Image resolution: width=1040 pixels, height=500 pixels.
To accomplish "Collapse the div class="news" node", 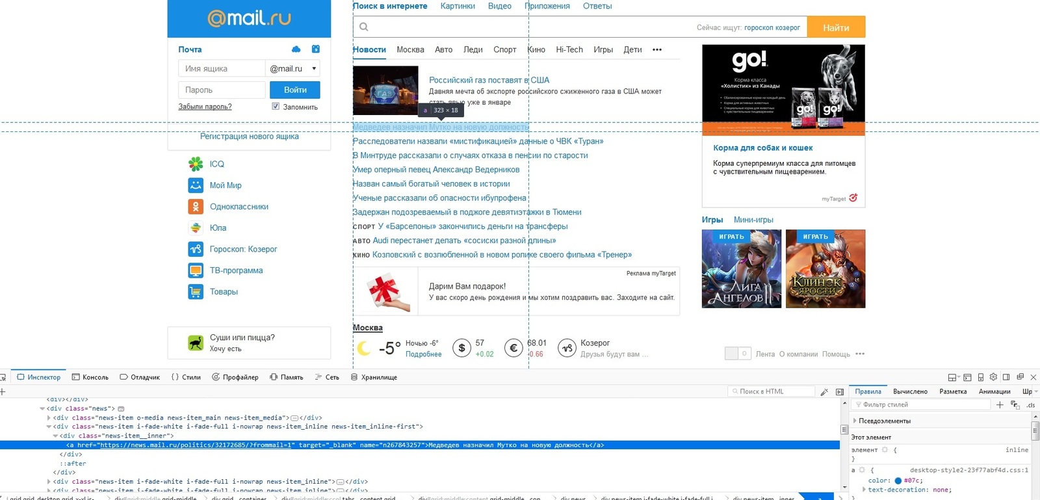I will pyautogui.click(x=42, y=408).
